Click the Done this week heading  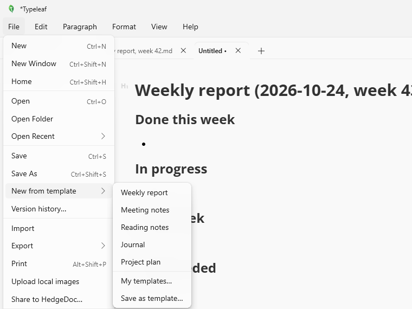tap(185, 120)
